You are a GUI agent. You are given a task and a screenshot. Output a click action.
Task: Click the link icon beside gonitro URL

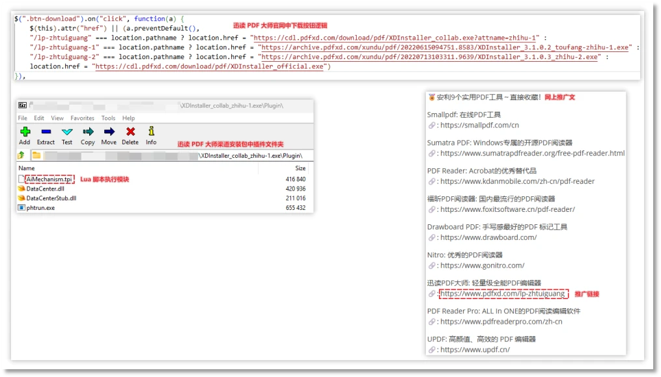(432, 266)
